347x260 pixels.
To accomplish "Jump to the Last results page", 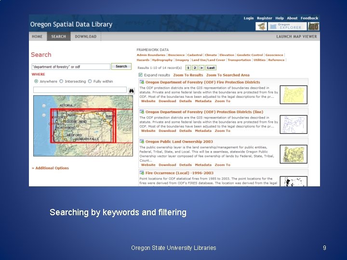I will point(211,68).
